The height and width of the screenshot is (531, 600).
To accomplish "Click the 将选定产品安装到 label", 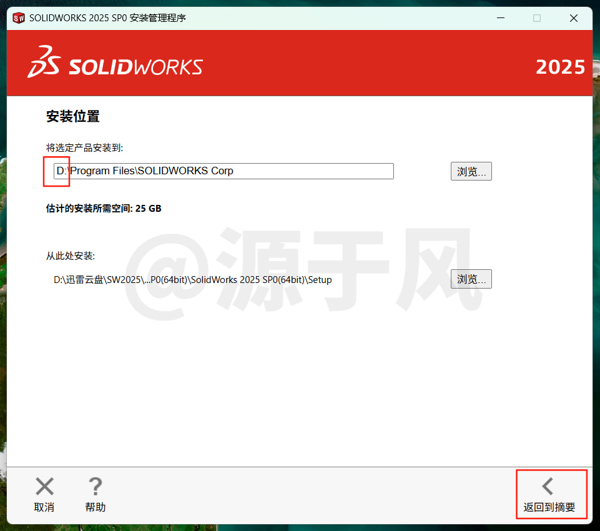I will tap(84, 148).
